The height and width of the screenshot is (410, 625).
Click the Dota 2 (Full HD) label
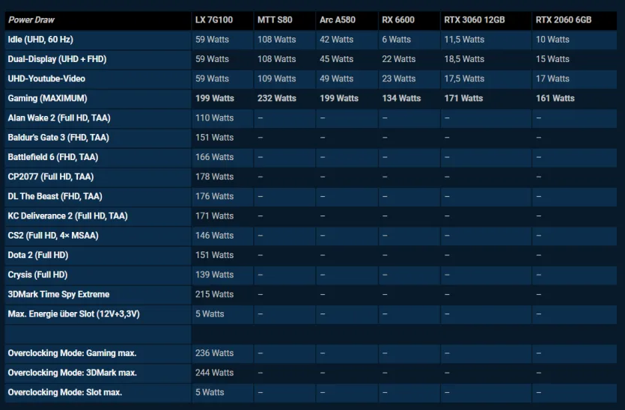point(38,255)
